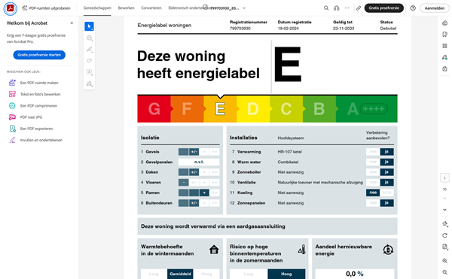
Task: Click the 'Hoog' box under Risico op hoge binnentemperaturen
Action: [x=286, y=274]
